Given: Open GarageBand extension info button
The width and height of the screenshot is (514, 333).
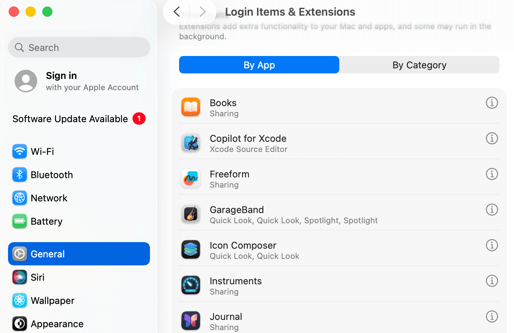Looking at the screenshot, I should coord(492,210).
